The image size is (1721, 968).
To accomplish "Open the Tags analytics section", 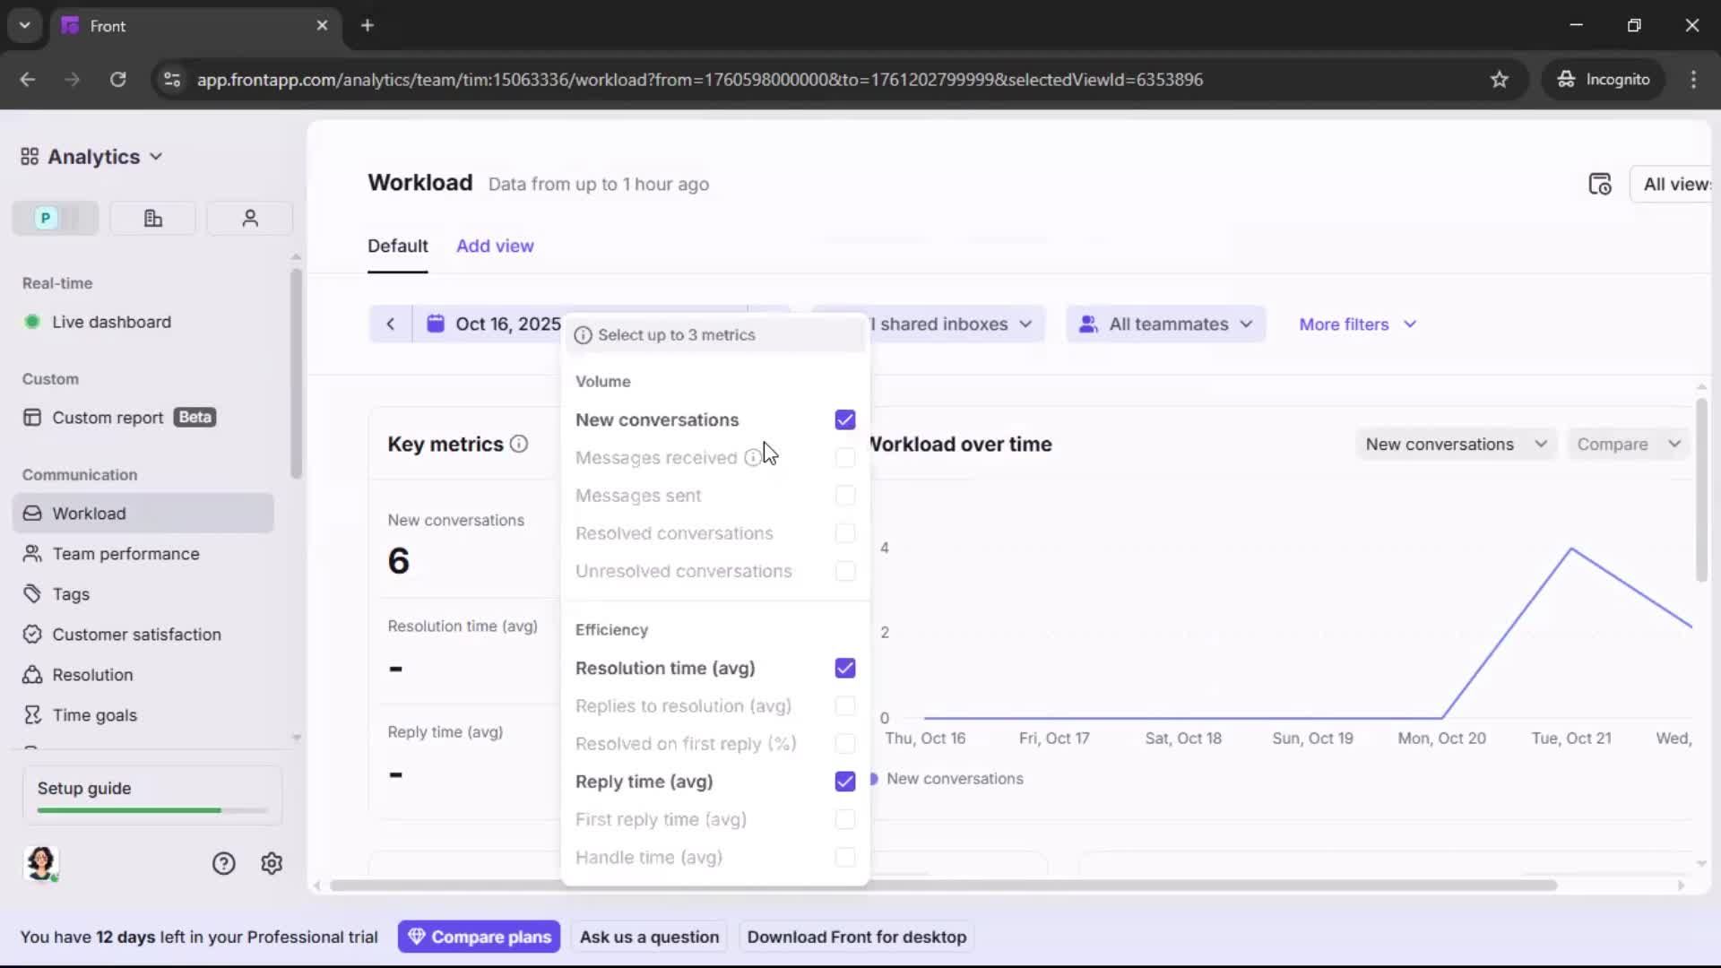I will (x=71, y=593).
